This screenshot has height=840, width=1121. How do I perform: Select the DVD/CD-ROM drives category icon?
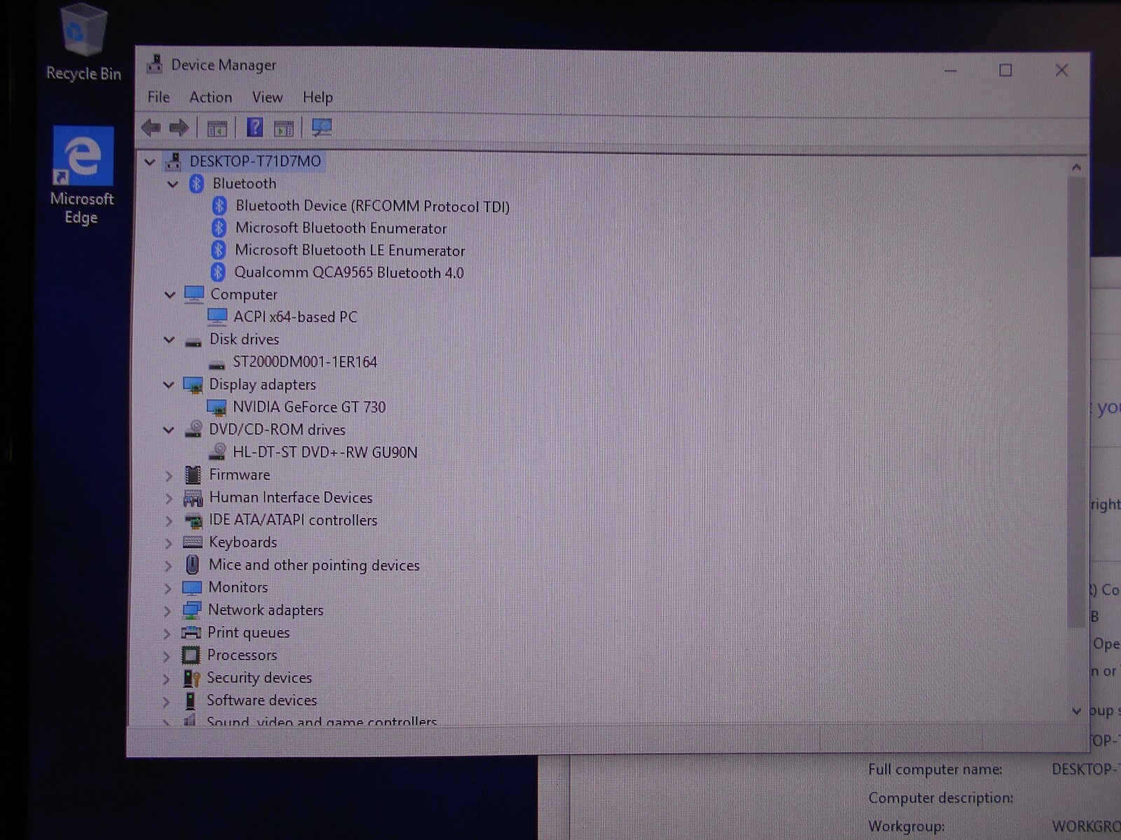pyautogui.click(x=193, y=430)
